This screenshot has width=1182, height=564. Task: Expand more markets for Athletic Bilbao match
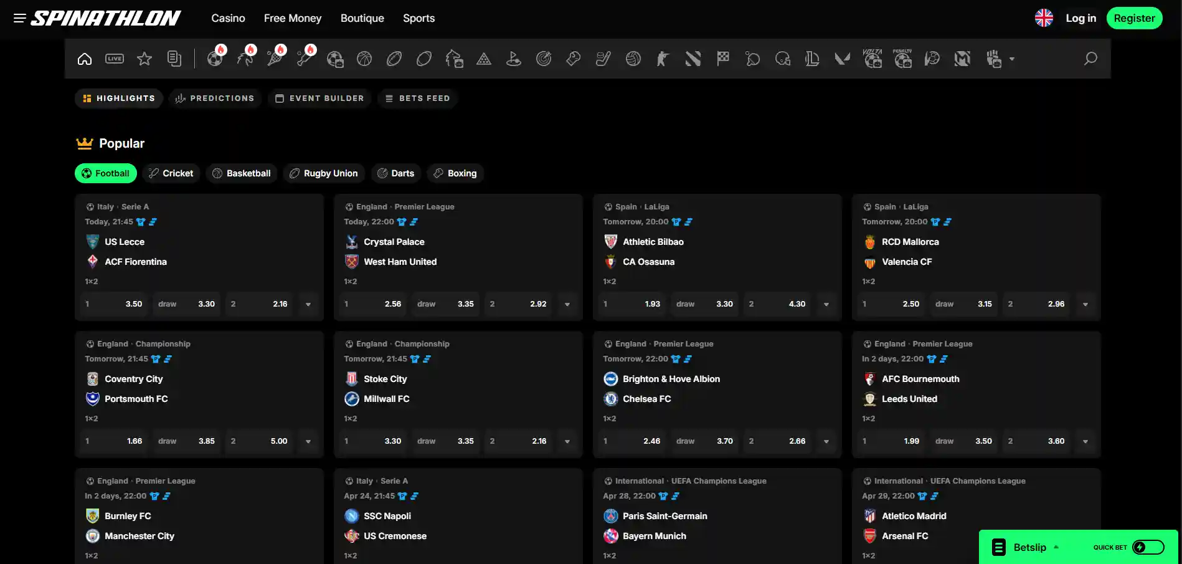[x=826, y=304]
